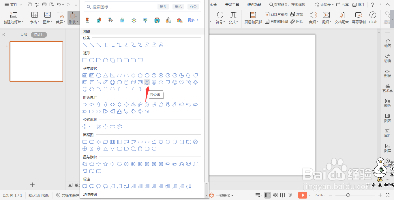This screenshot has height=200, width=394.
Task: Choose the heart shape in basic shapes
Action: (182, 82)
